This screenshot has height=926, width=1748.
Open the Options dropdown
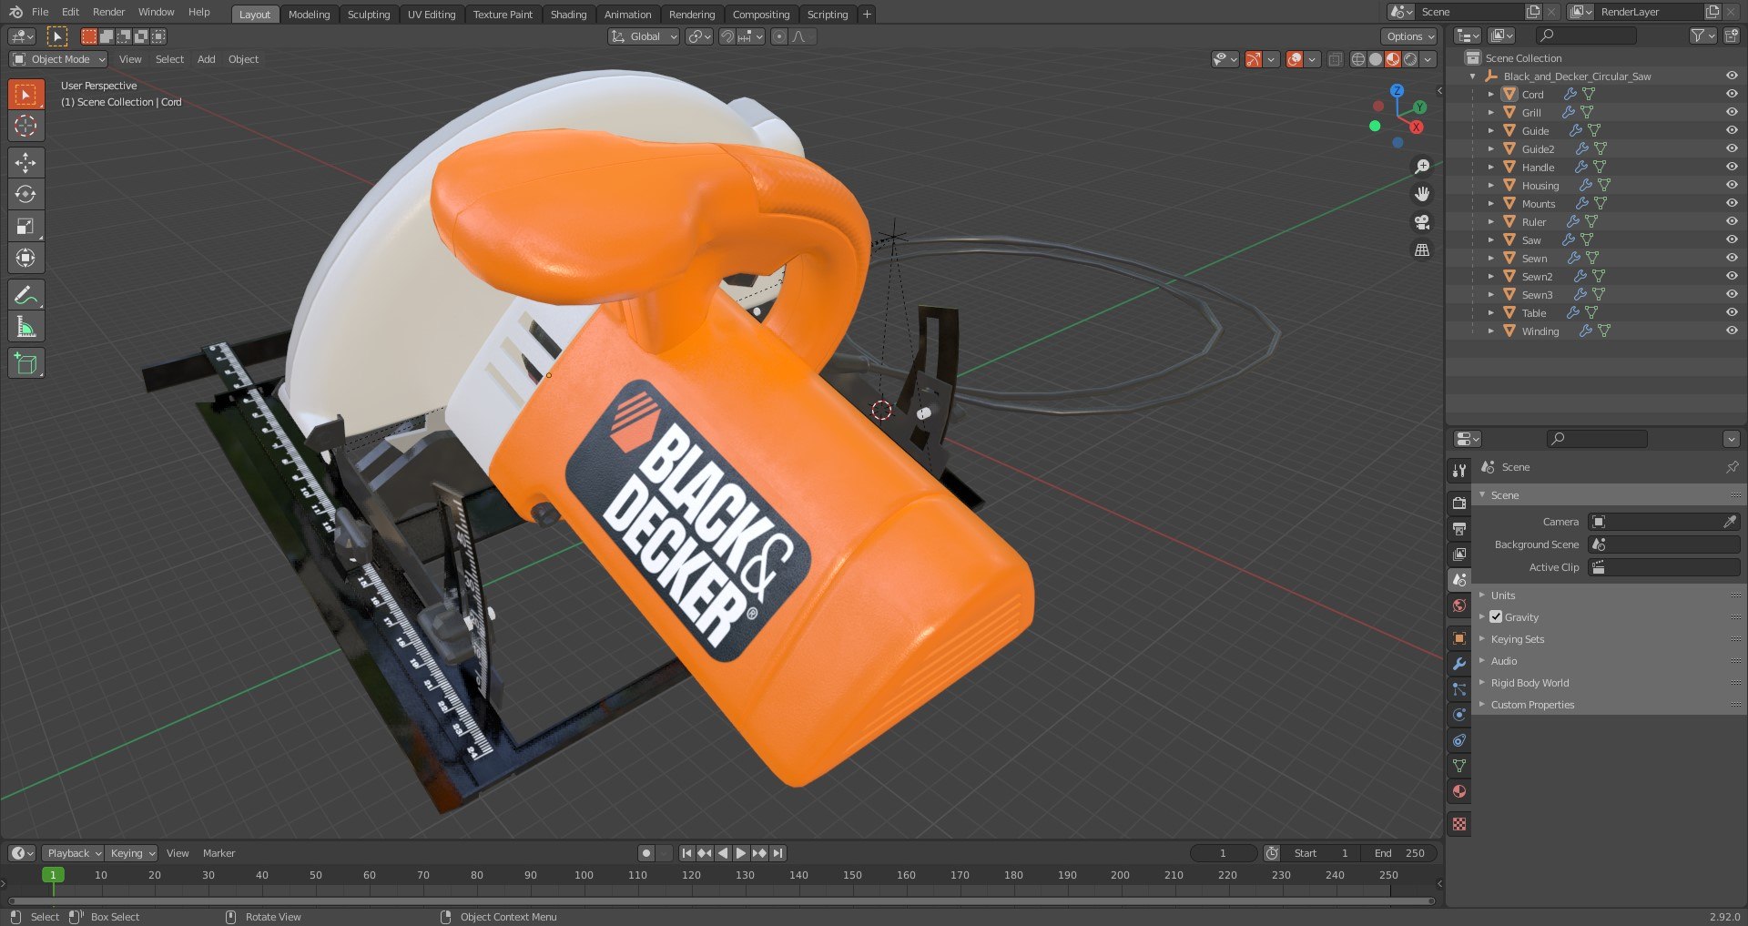1409,36
